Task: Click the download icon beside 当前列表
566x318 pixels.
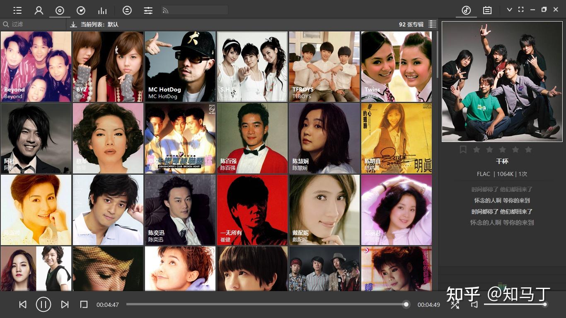Action: [73, 24]
